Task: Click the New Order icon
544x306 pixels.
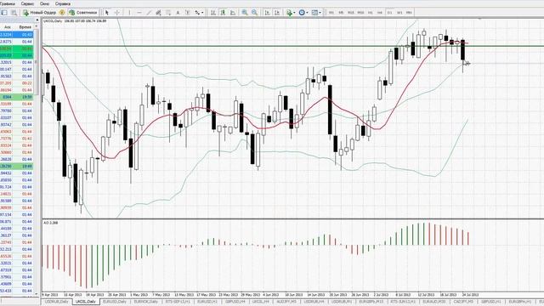Action: point(25,13)
